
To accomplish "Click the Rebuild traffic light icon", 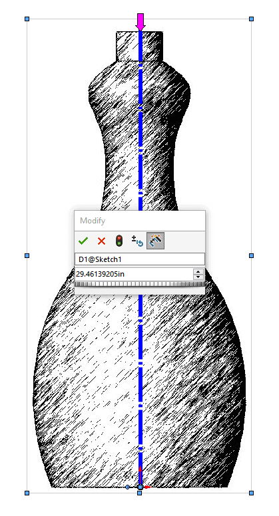I will pyautogui.click(x=119, y=241).
